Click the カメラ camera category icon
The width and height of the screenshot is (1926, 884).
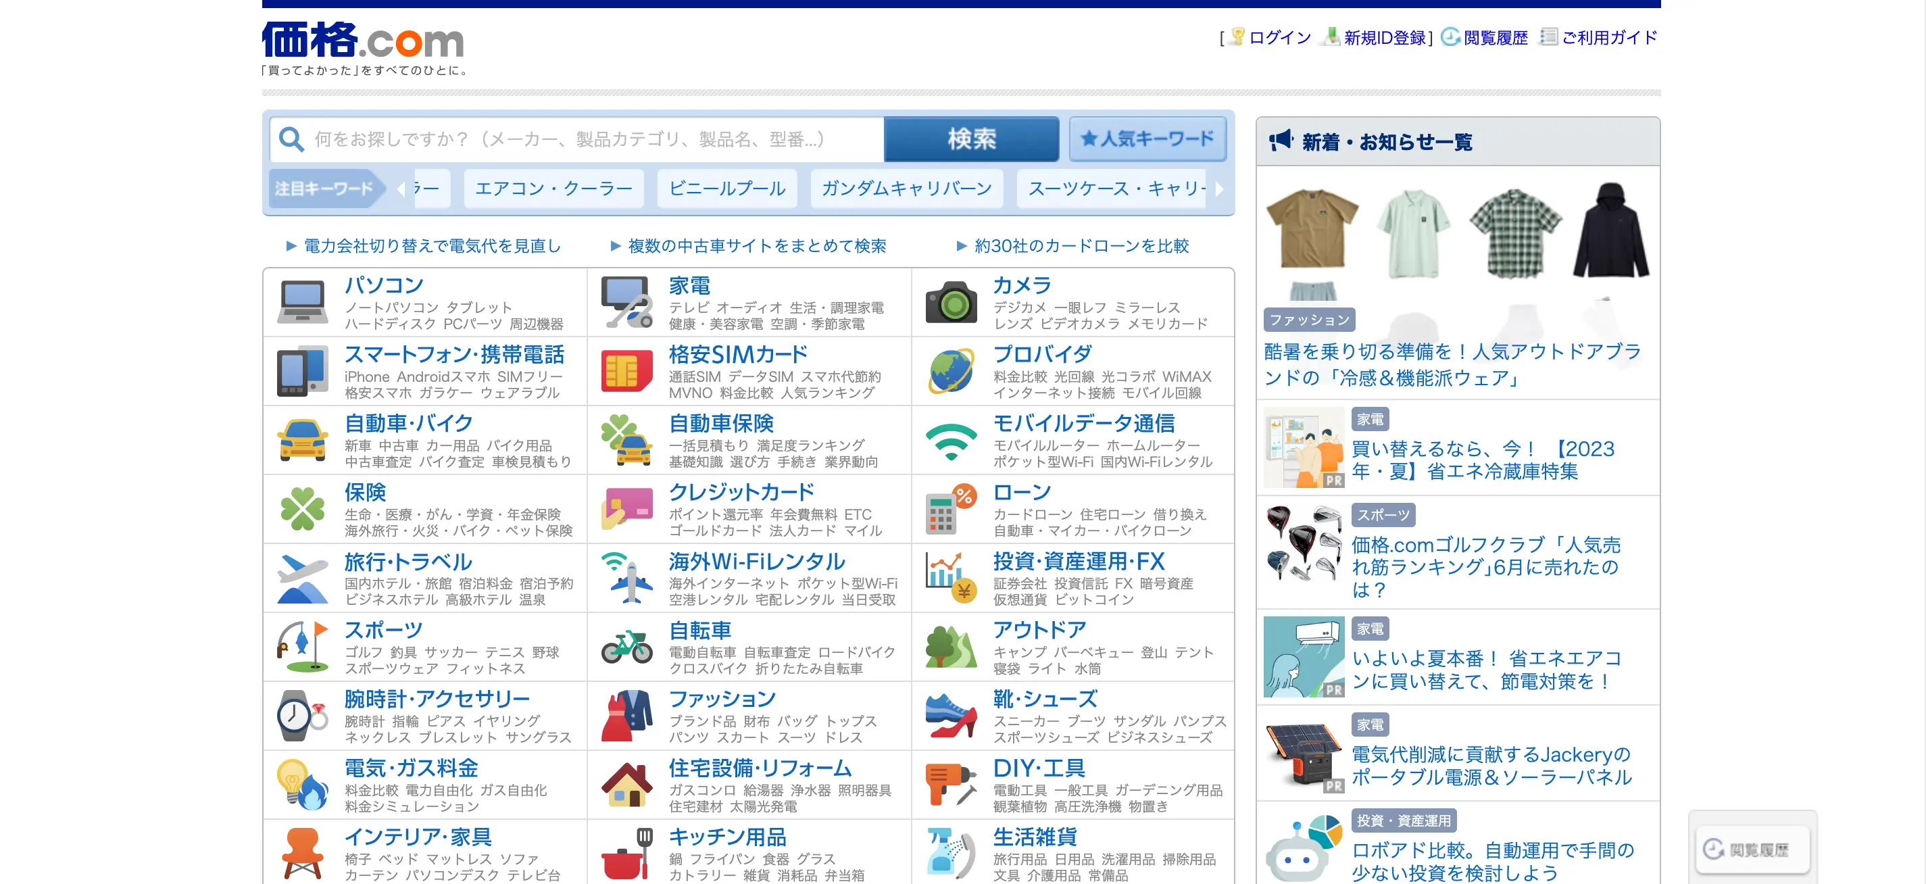[951, 302]
